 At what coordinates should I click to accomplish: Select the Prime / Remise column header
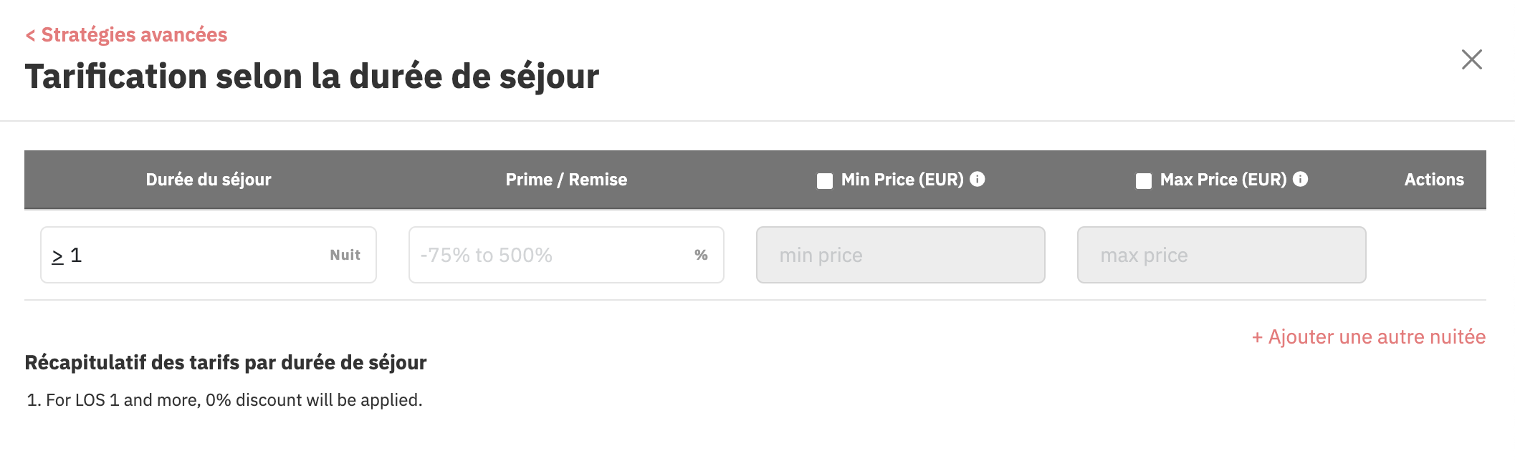[x=566, y=180]
